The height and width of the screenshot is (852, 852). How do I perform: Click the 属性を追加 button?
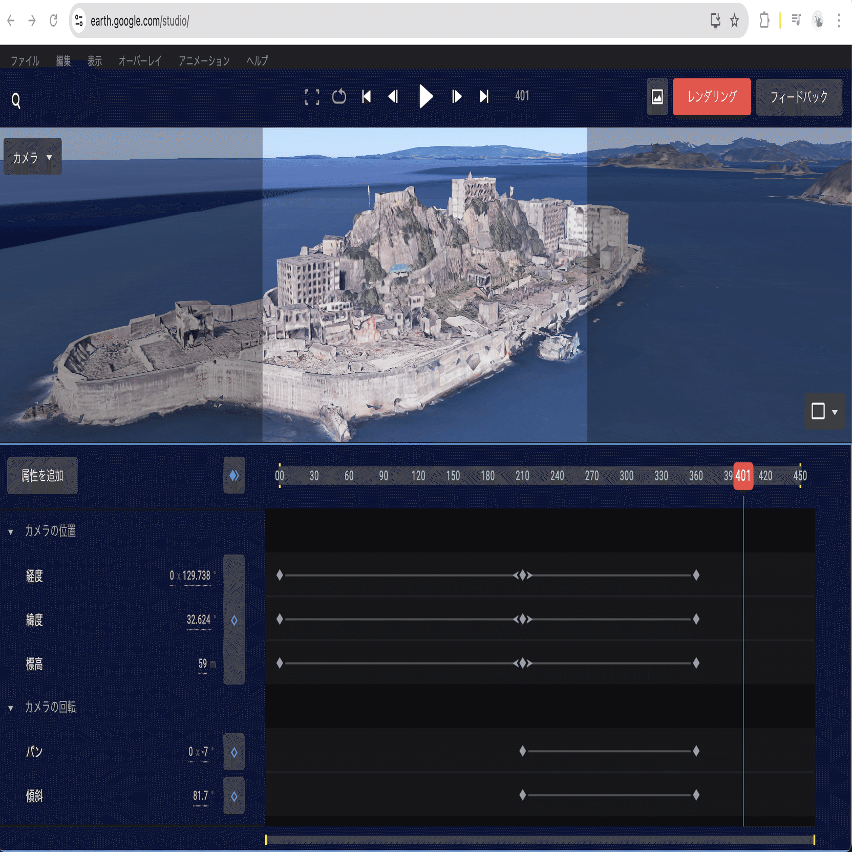pyautogui.click(x=42, y=476)
